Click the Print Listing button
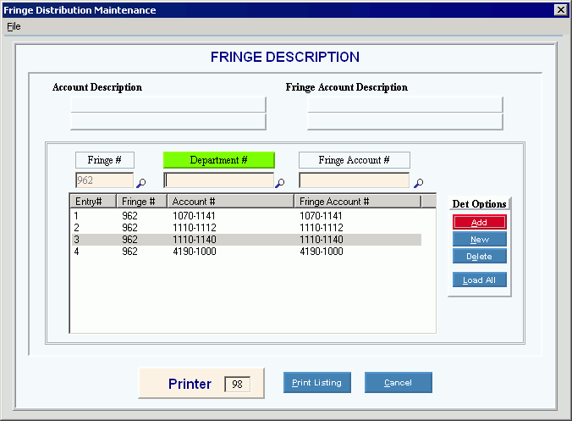Viewport: 572px width, 421px height. (316, 383)
